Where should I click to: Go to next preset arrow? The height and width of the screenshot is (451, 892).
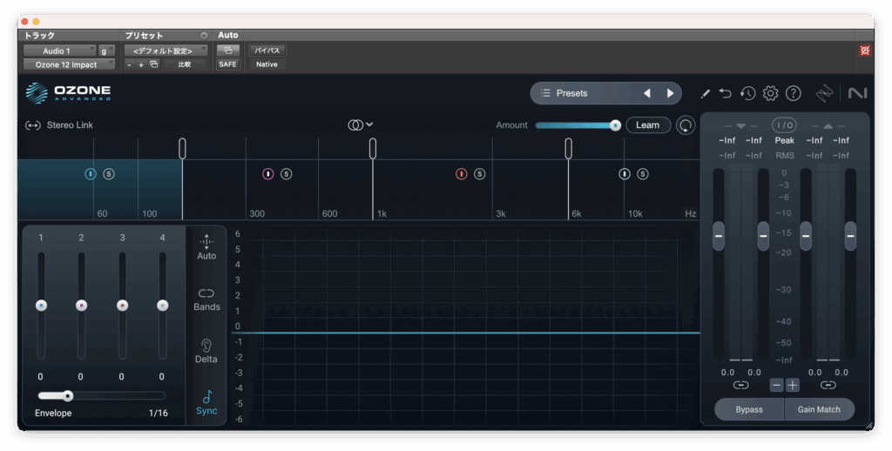670,93
